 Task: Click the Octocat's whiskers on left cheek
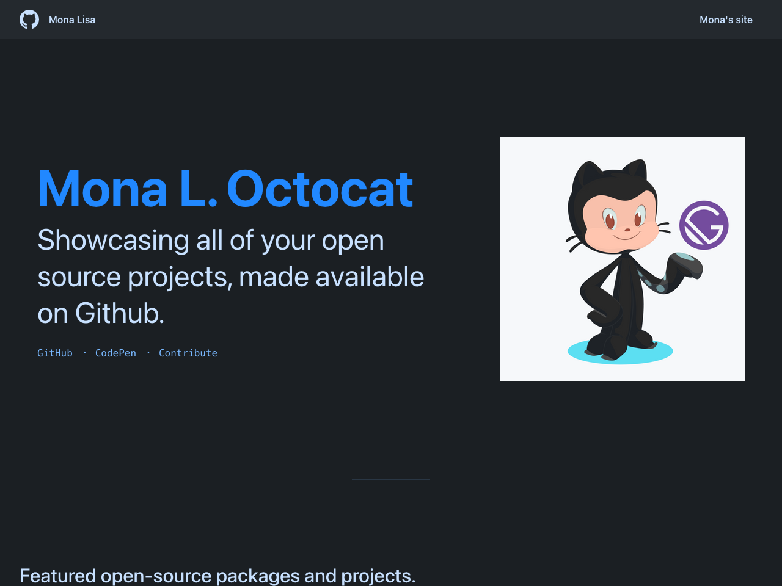tap(575, 243)
